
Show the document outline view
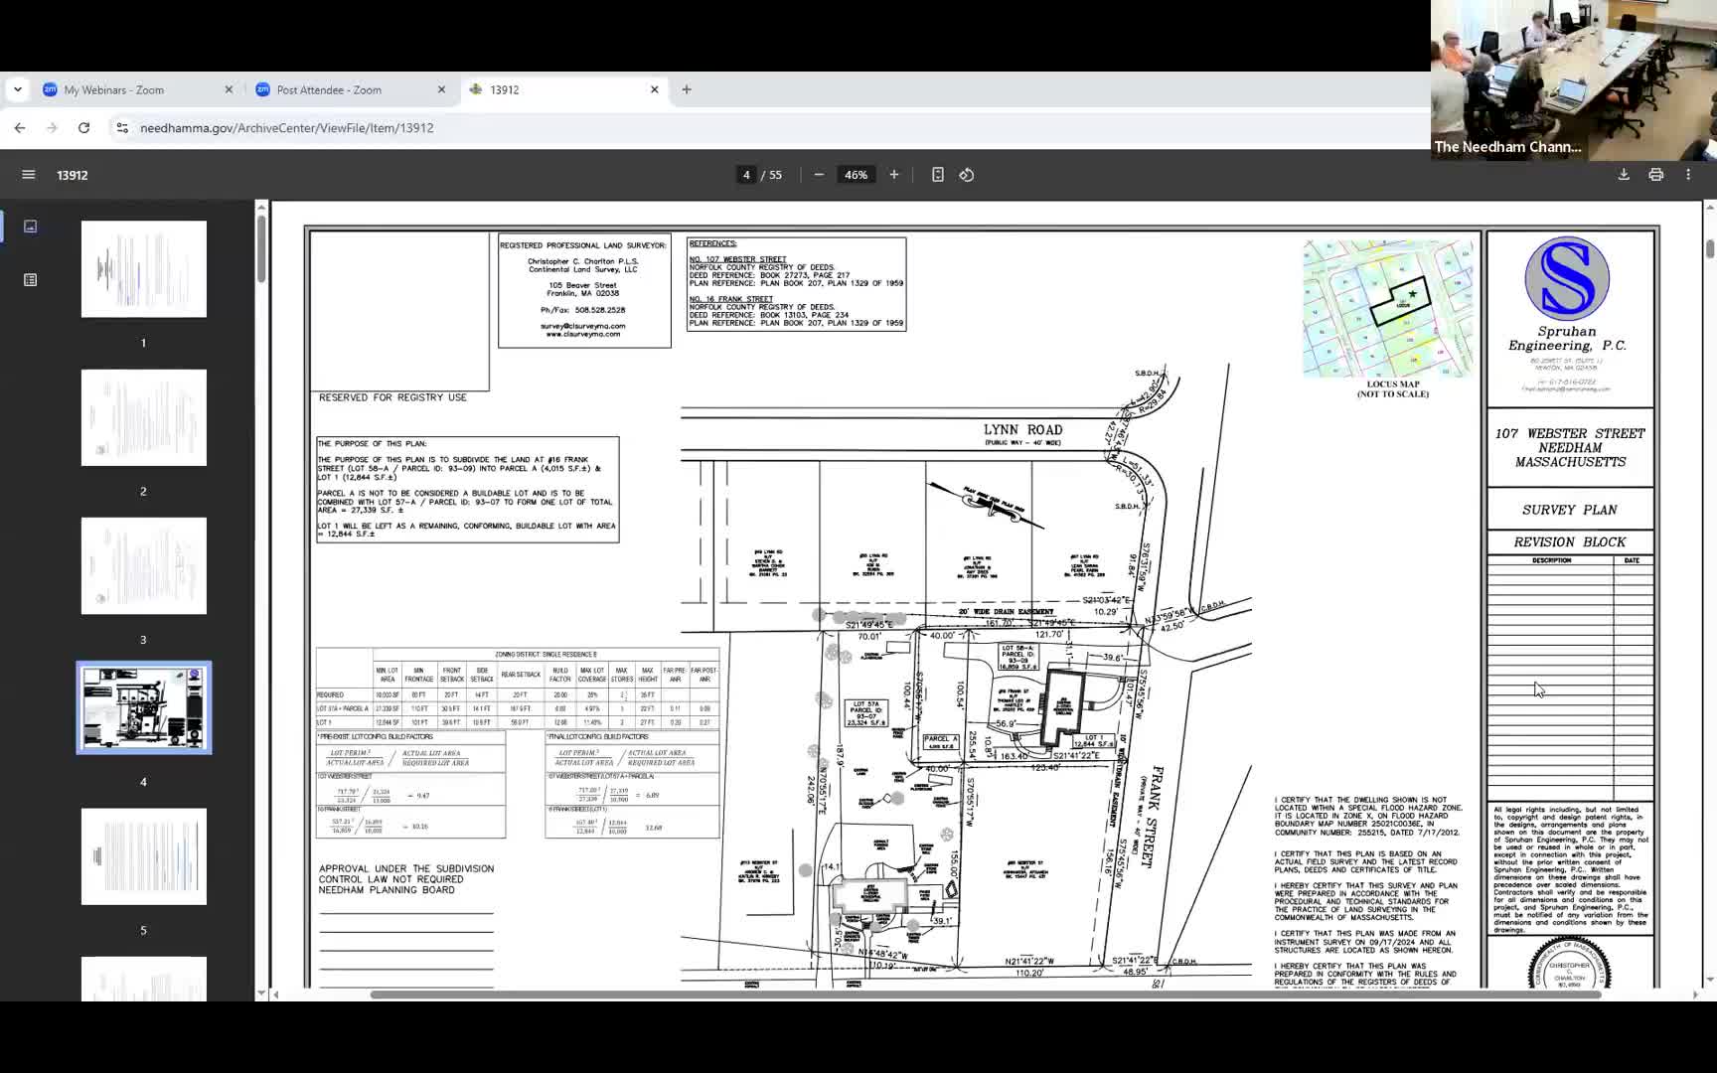click(x=31, y=280)
